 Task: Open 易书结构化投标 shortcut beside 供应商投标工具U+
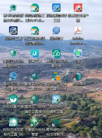pos(13,8)
